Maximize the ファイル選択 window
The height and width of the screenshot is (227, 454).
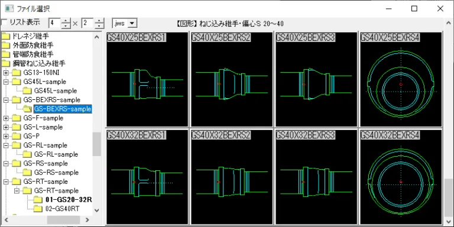click(x=414, y=9)
